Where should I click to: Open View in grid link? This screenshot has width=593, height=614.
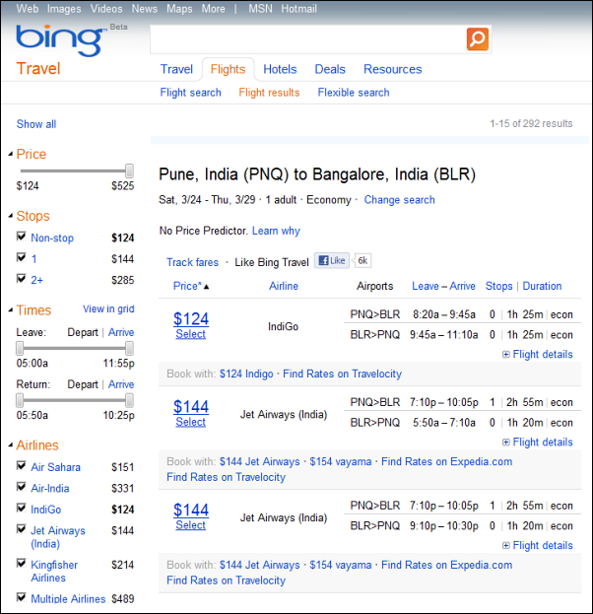[x=108, y=308]
